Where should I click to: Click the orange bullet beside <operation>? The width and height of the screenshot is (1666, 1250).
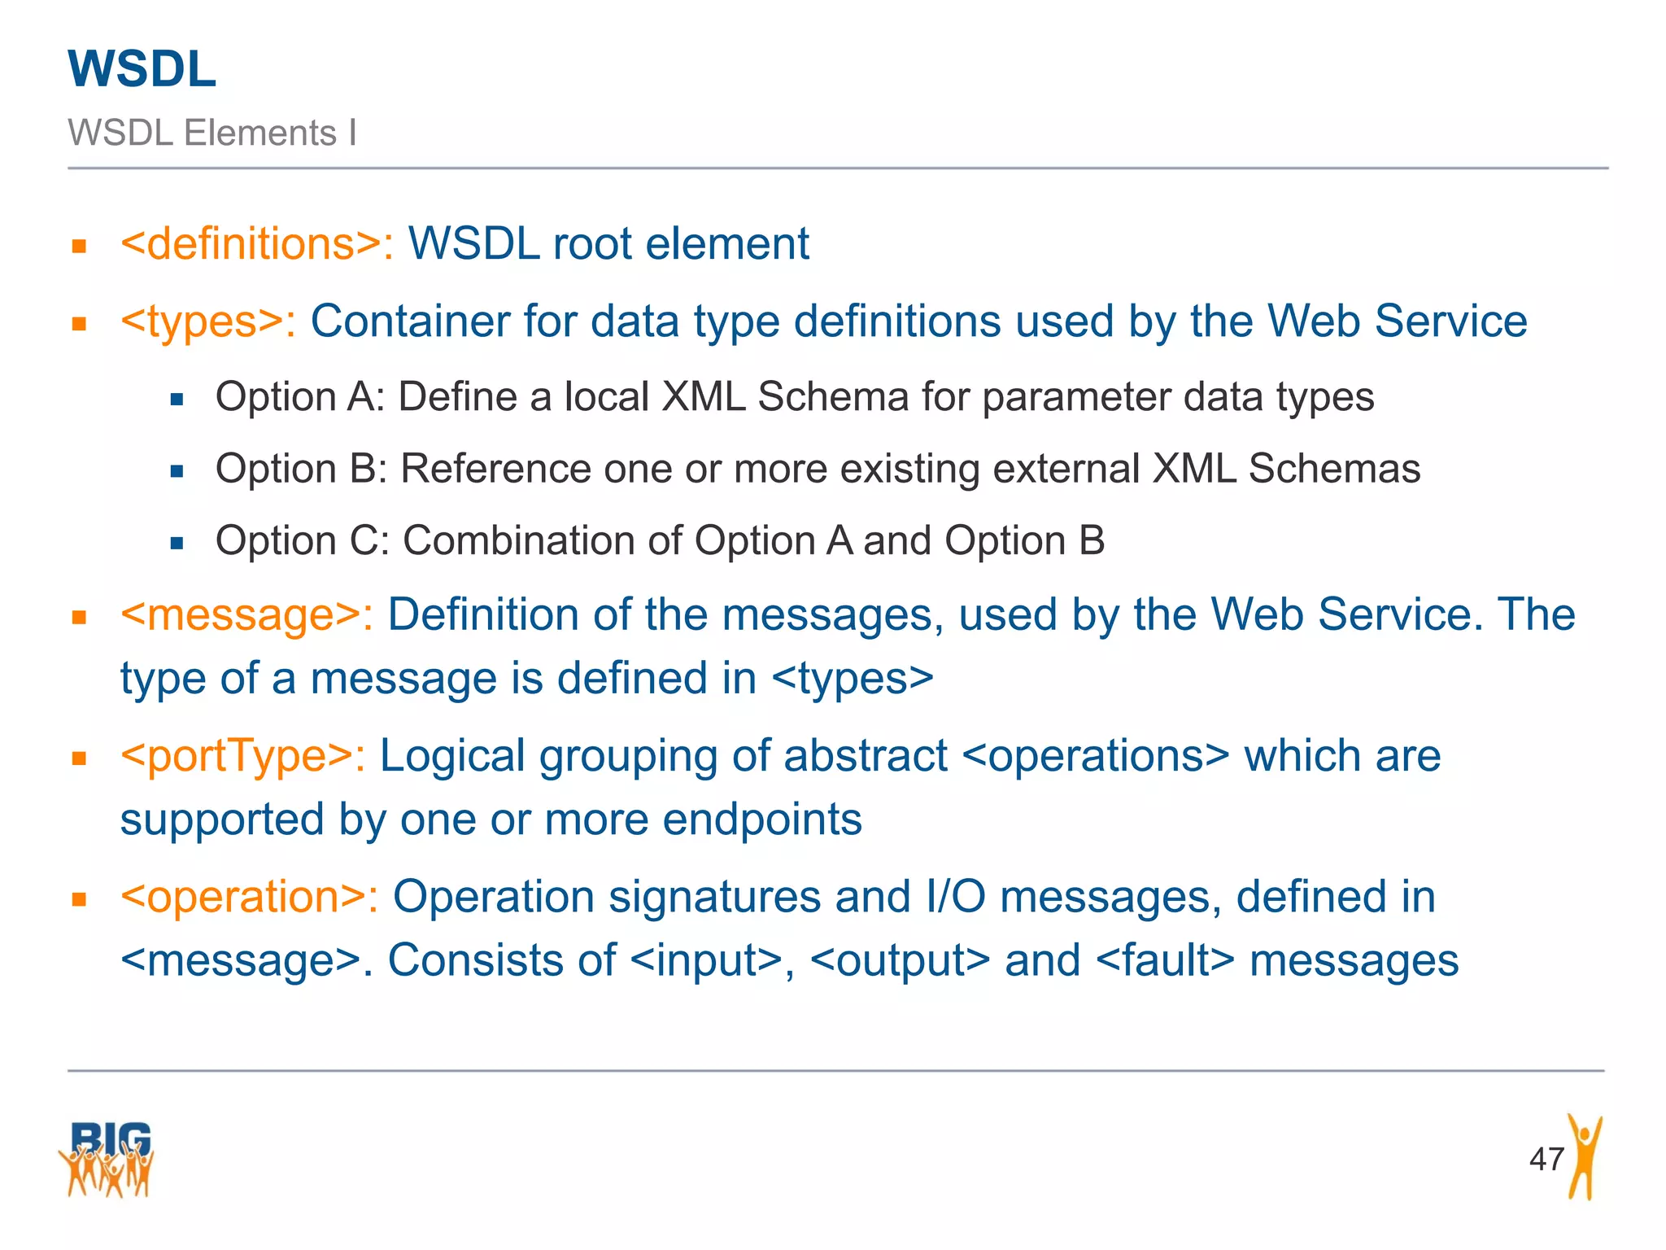point(79,900)
